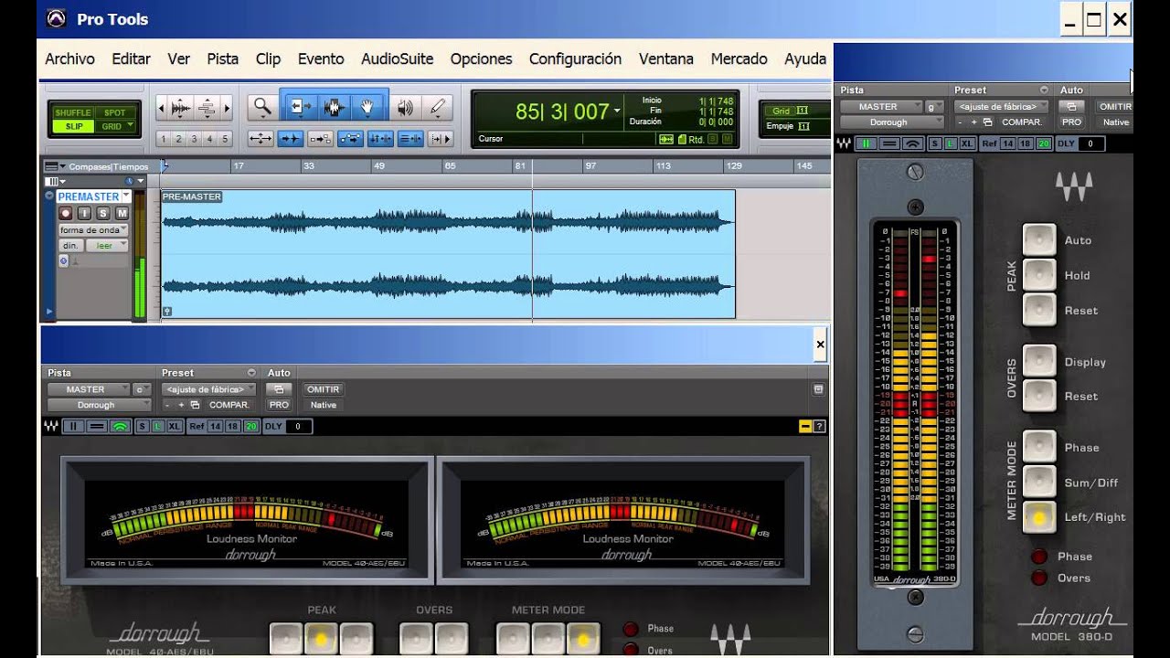Click the copy settings icon beside COMPAR. in bottom plugin
This screenshot has width=1170, height=658.
pos(196,405)
